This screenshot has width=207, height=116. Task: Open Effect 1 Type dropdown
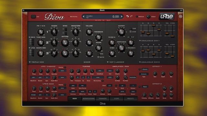point(144,74)
